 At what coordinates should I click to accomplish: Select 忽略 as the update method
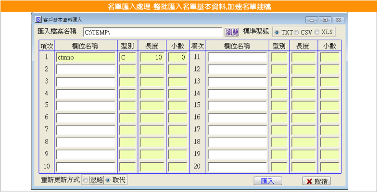pos(86,181)
